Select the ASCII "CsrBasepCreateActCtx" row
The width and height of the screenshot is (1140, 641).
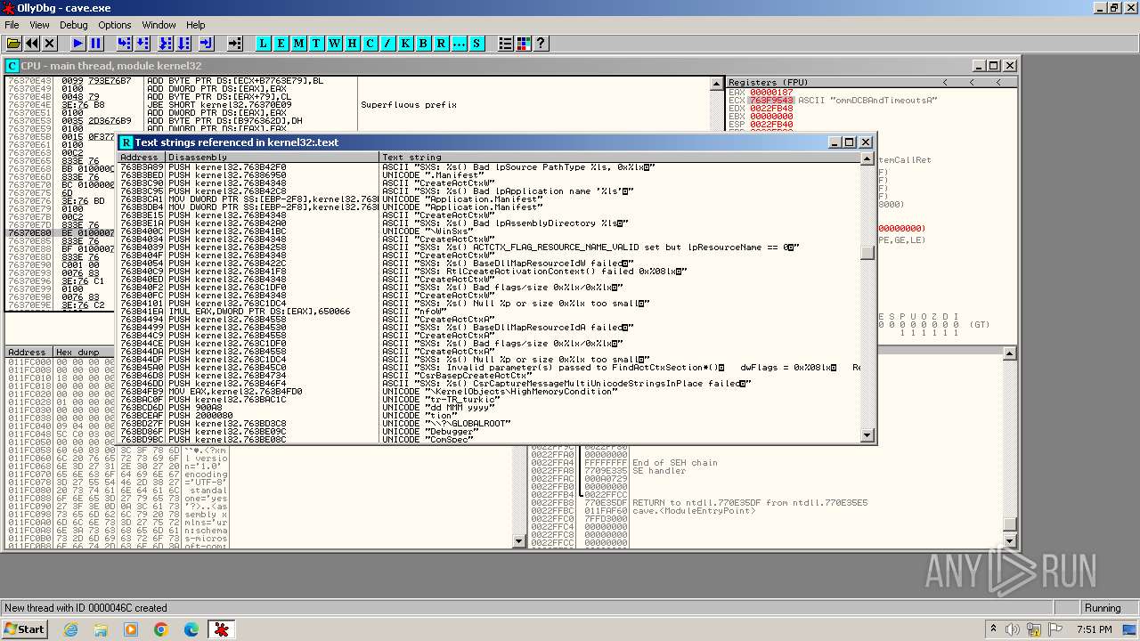[490, 376]
